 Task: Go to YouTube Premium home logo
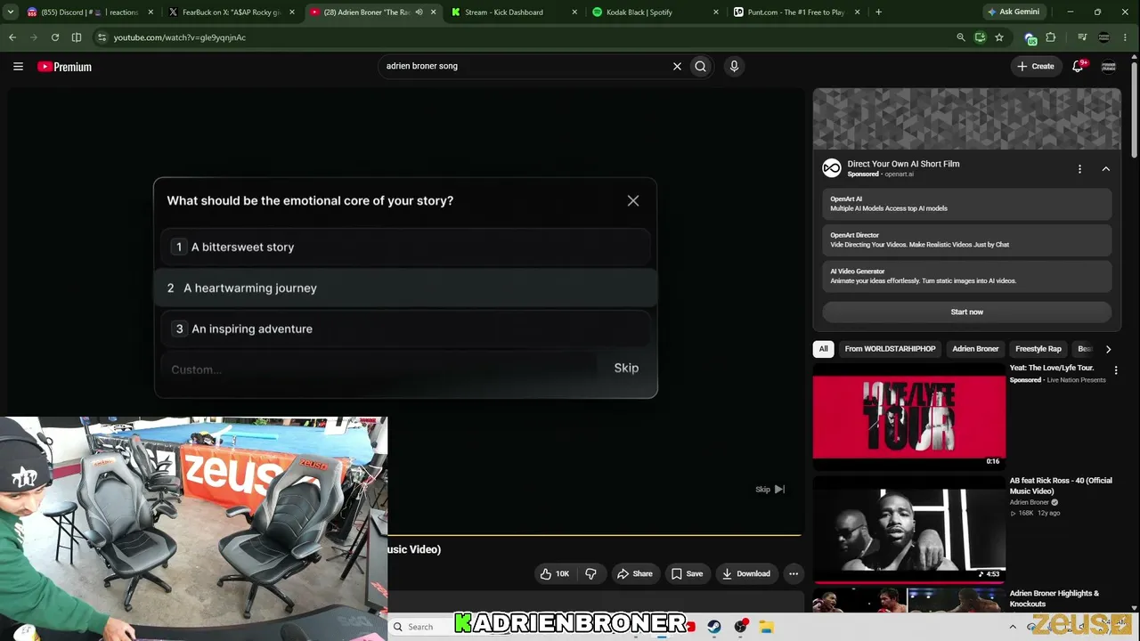coord(64,67)
